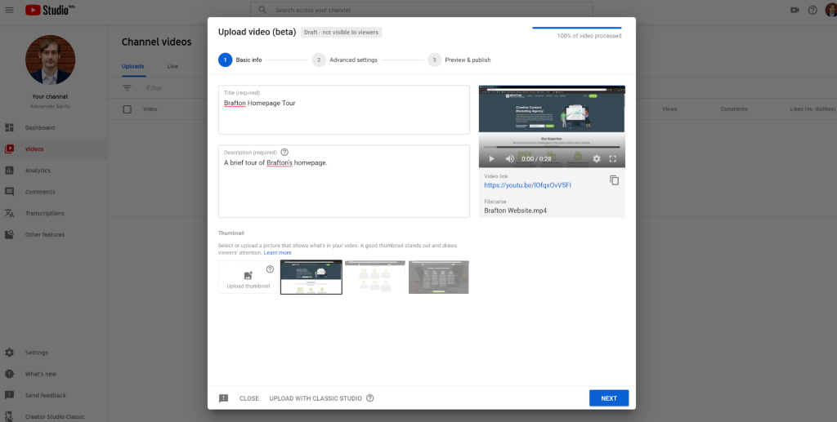Viewport: 837px width, 422px height.
Task: Open the youtu.be video link
Action: pos(527,185)
